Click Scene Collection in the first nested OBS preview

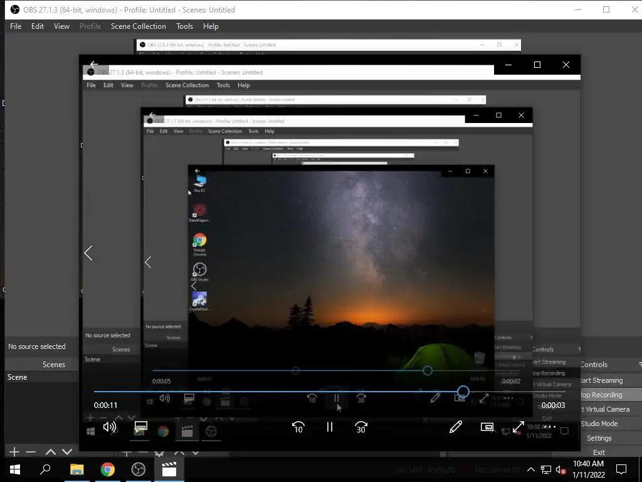(x=187, y=85)
